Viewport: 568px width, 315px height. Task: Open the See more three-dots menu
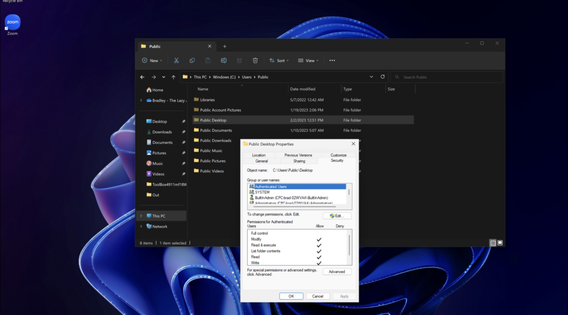332,61
